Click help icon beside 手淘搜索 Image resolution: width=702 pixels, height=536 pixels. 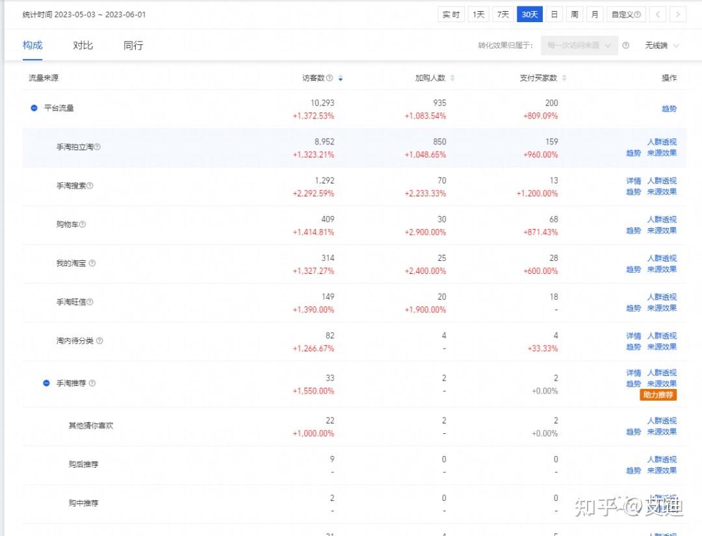(90, 186)
